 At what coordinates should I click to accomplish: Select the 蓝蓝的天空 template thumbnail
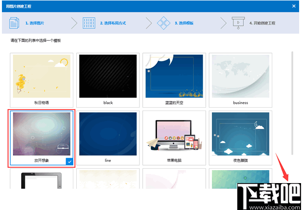pyautogui.click(x=174, y=76)
